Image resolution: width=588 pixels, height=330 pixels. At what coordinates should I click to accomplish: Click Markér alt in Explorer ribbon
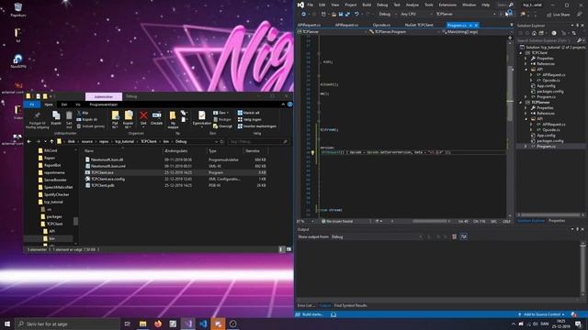coord(248,113)
